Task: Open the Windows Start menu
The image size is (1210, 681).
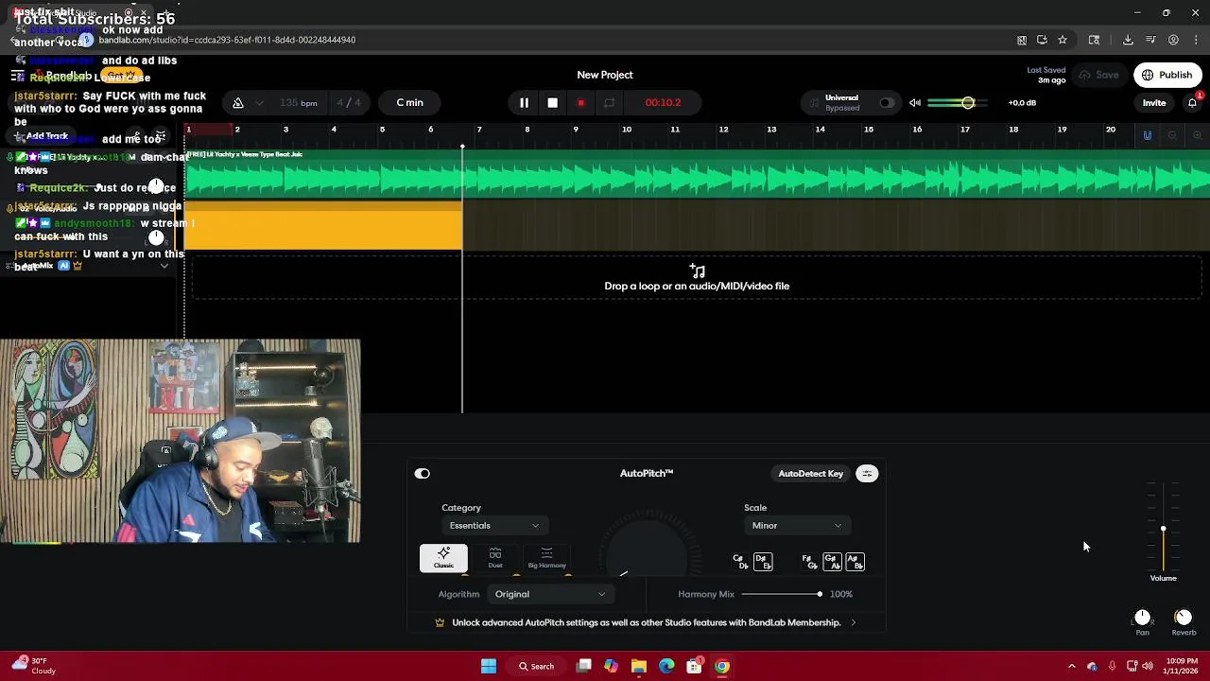Action: [x=489, y=666]
